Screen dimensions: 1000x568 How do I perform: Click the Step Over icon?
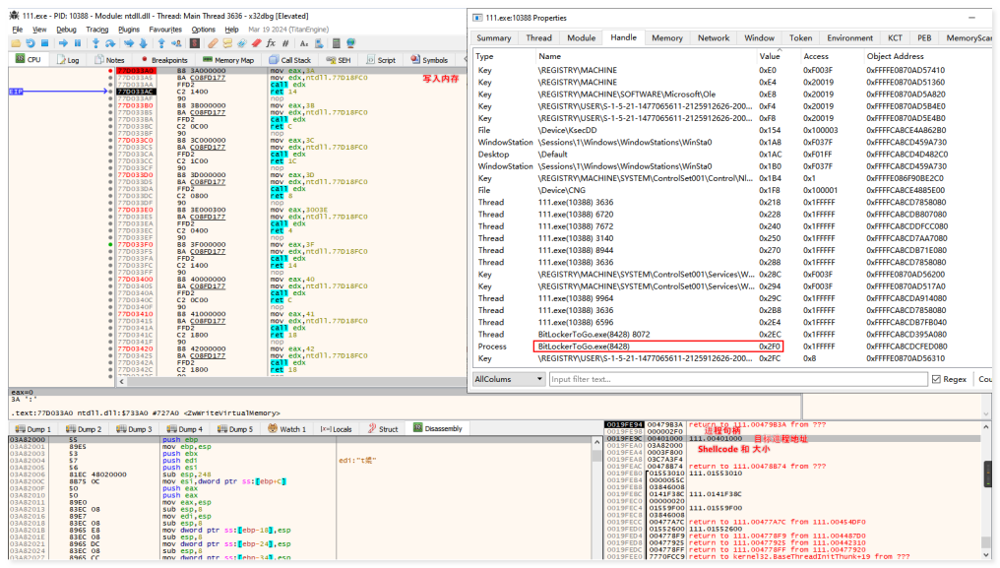pos(109,43)
